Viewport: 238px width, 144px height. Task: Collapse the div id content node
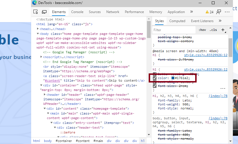(x=45, y=108)
